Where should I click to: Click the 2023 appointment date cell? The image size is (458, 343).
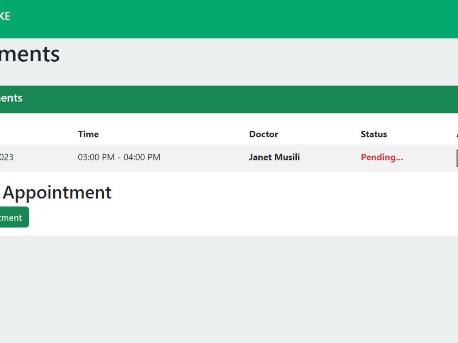tap(7, 157)
